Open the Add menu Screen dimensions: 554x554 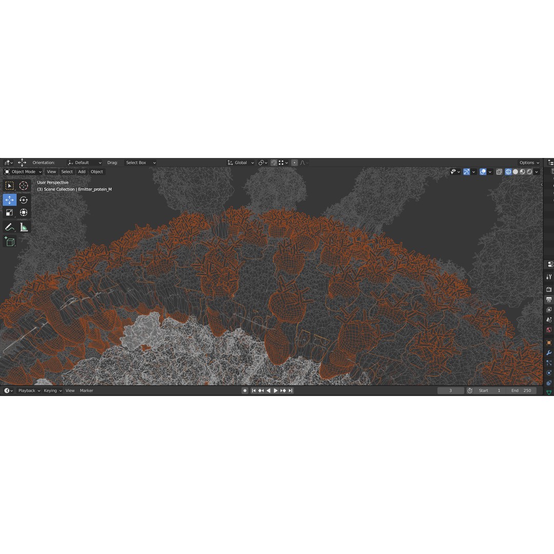coord(82,172)
